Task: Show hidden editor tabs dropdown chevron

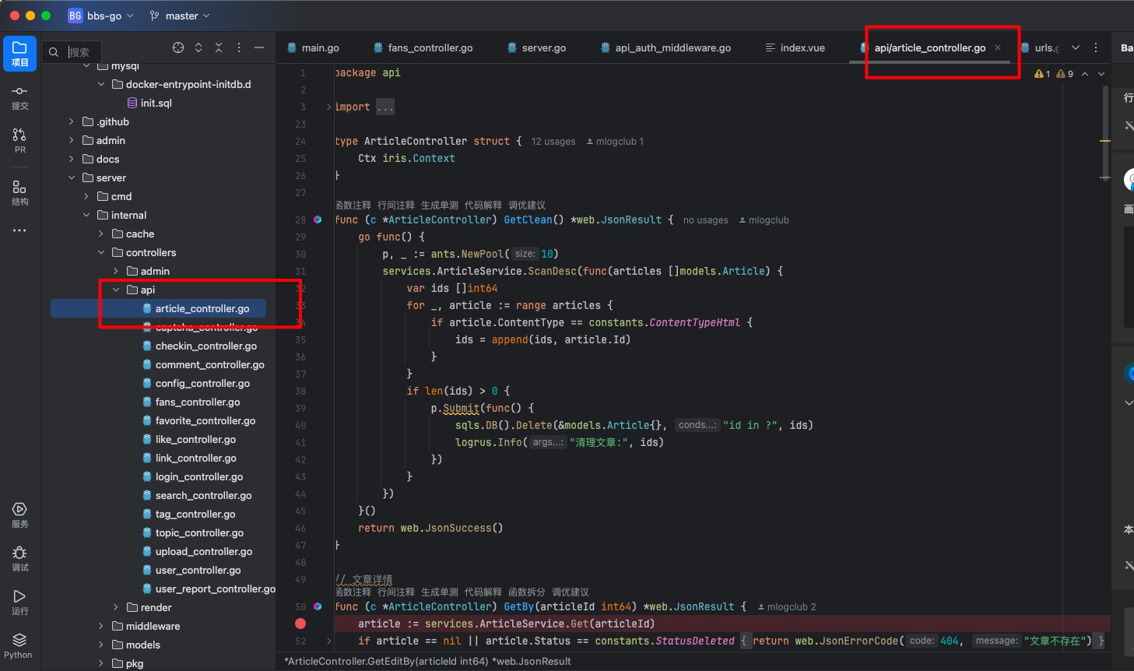Action: [1076, 47]
